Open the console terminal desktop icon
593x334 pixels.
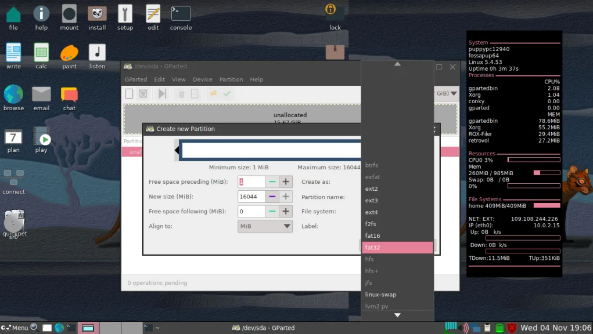(181, 17)
